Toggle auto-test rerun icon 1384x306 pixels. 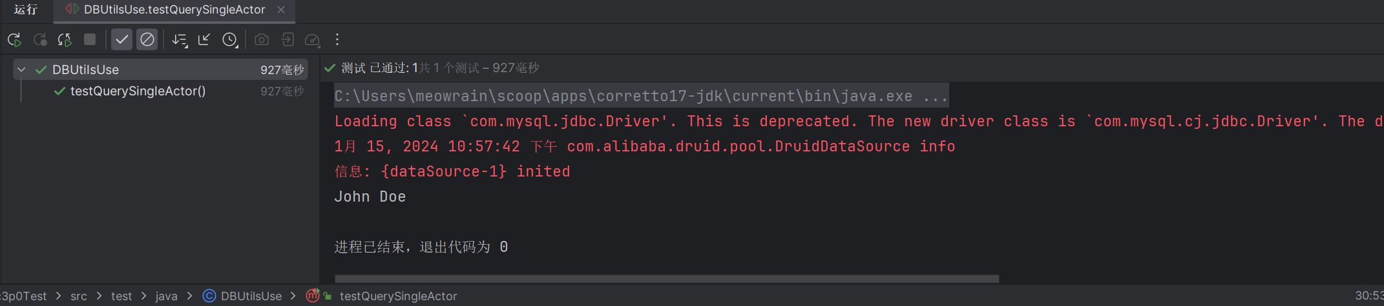[65, 40]
